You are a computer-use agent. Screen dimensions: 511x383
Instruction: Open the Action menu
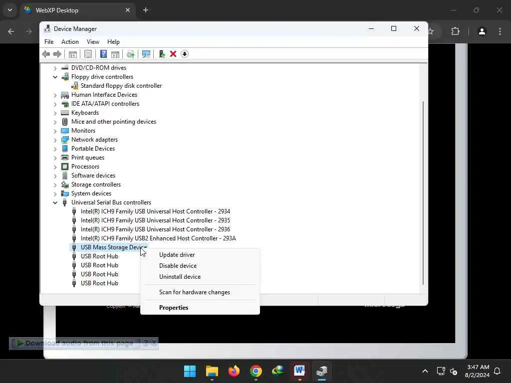point(70,42)
